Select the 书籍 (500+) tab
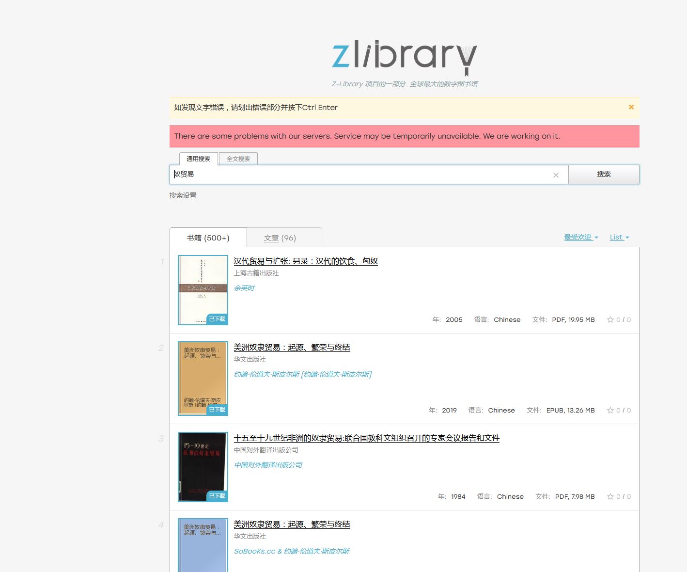The width and height of the screenshot is (687, 572). [208, 238]
